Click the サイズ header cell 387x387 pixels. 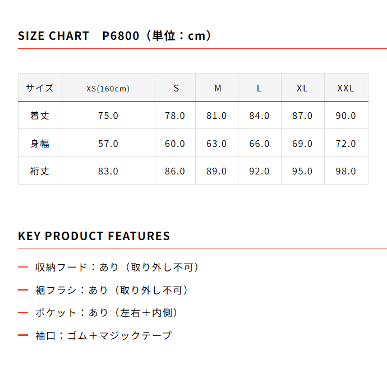[40, 87]
